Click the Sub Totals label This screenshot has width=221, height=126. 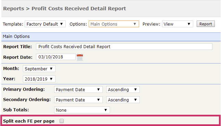(x=16, y=110)
